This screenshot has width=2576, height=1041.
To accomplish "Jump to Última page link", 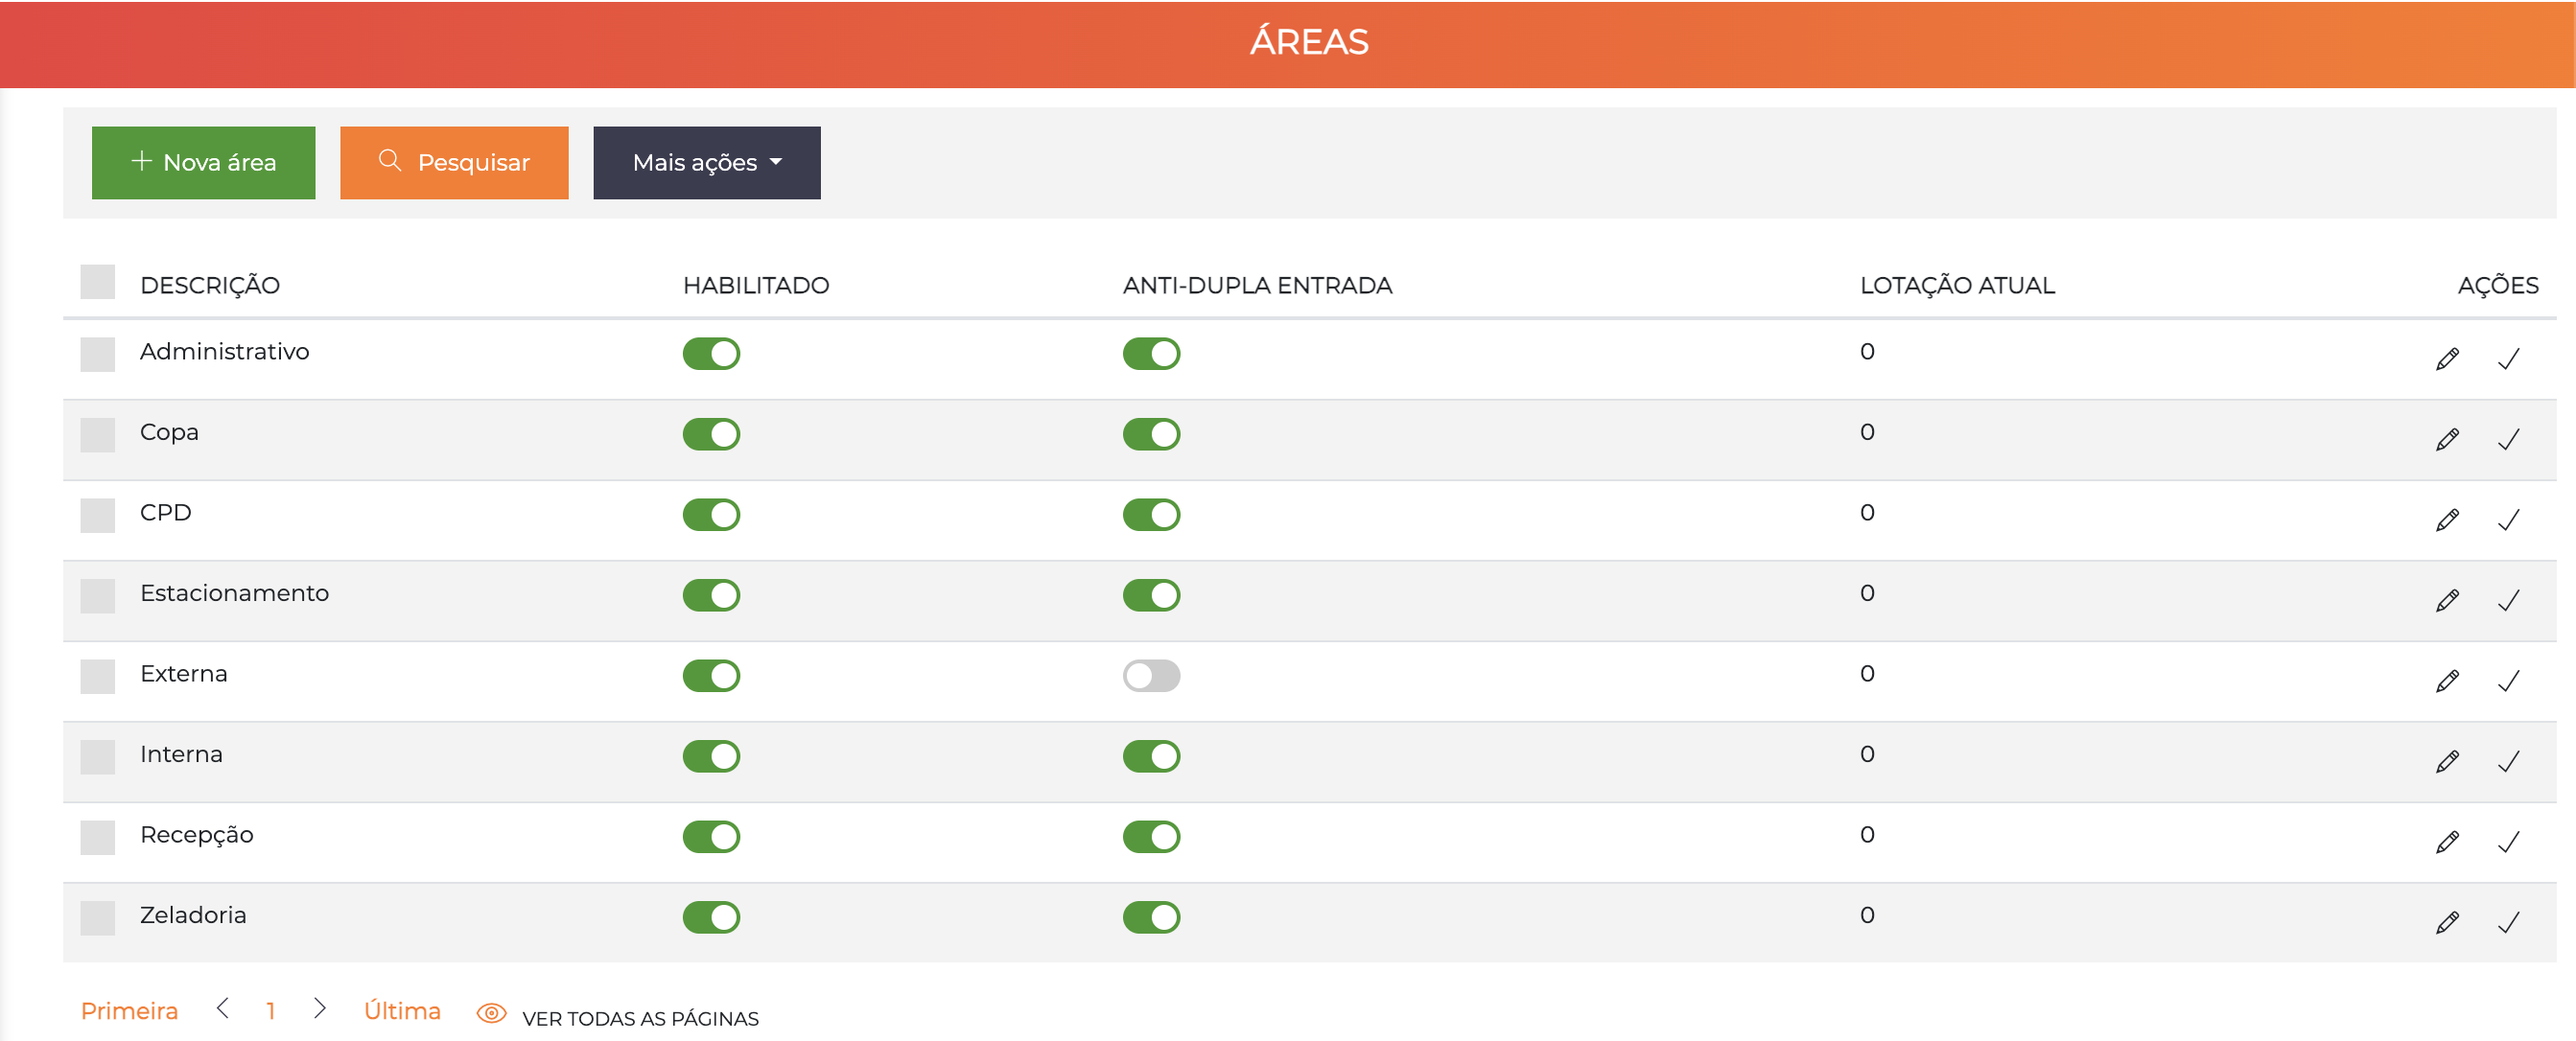I will pyautogui.click(x=402, y=1011).
